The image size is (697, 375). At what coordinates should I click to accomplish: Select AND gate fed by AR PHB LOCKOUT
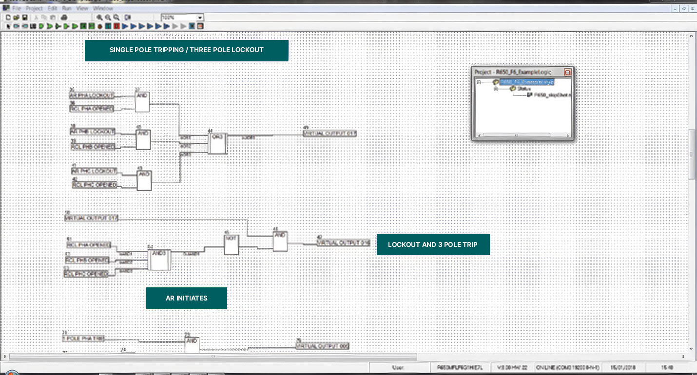pyautogui.click(x=143, y=140)
